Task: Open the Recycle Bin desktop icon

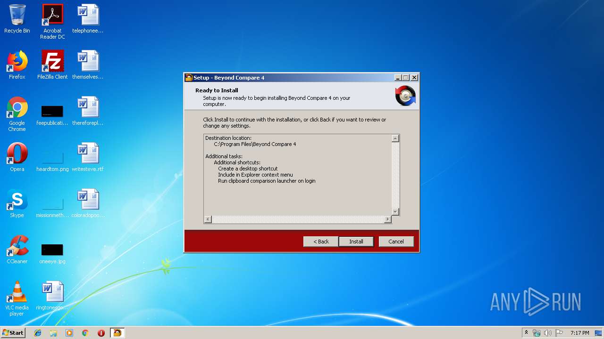Action: [17, 19]
